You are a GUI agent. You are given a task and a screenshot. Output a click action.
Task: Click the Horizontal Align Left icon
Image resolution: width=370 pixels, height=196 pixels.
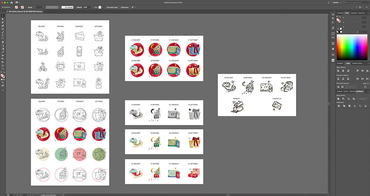[339, 71]
